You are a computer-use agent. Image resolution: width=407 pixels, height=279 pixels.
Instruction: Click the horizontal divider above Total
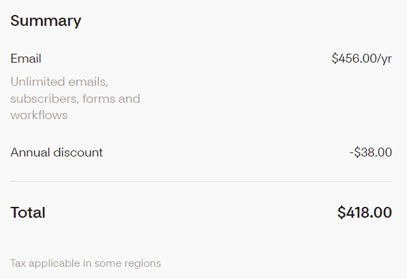tap(201, 181)
